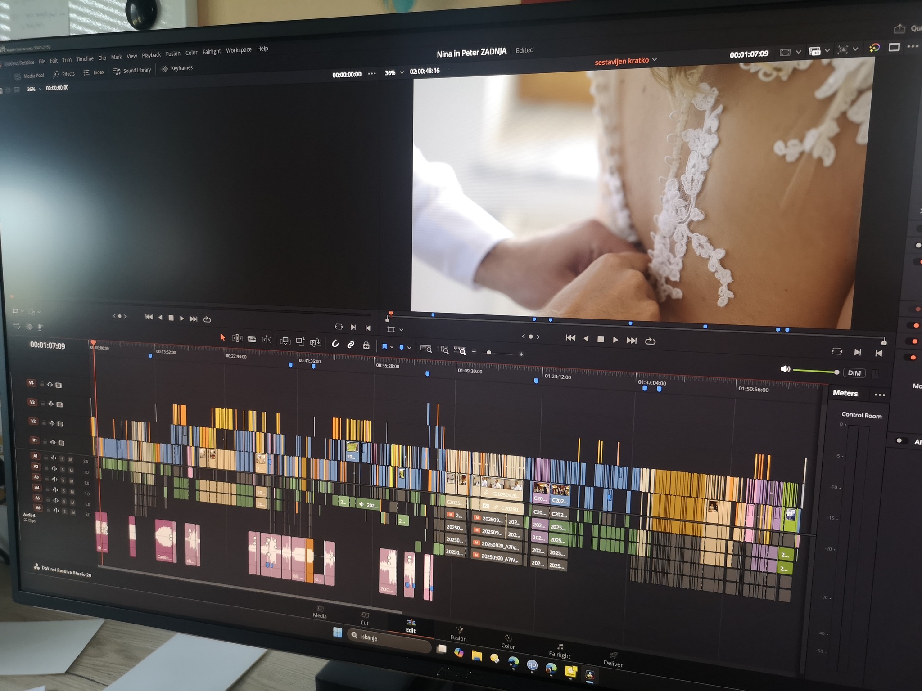This screenshot has height=691, width=922.
Task: Expand the flag color dropdown arrow
Action: tap(392, 347)
